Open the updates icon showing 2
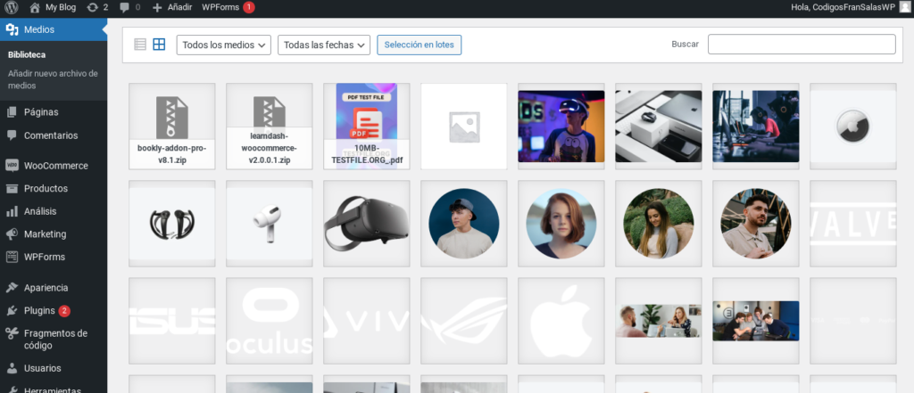 [x=92, y=7]
